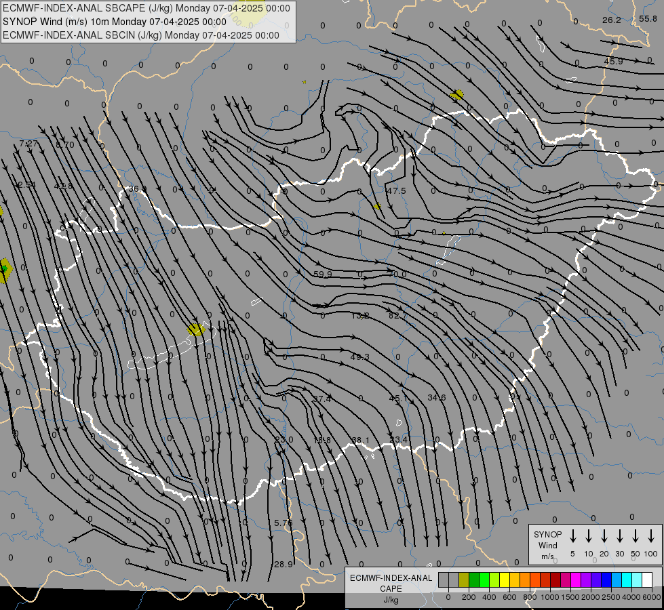Viewport: 664px width, 610px height.
Task: Select the olive CAPE swatch in the legend
Action: pos(464,580)
